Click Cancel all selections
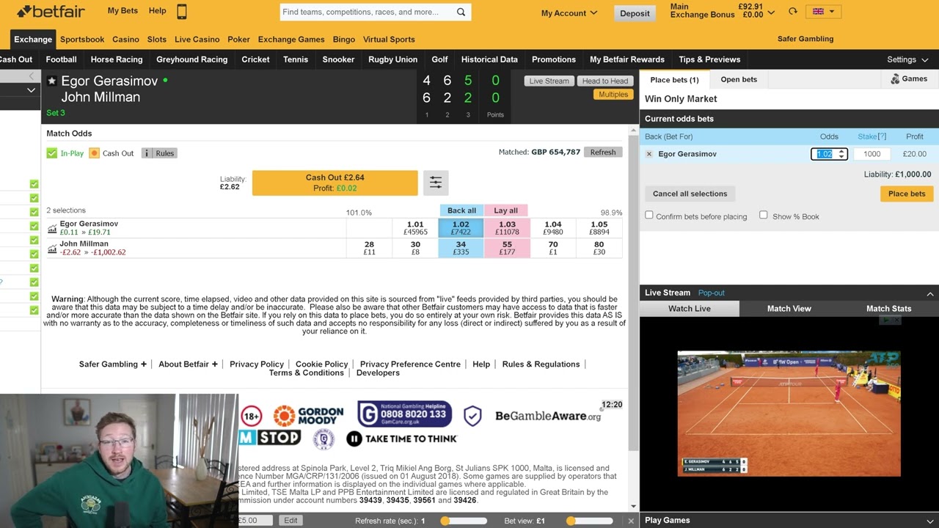This screenshot has width=939, height=528. (690, 194)
